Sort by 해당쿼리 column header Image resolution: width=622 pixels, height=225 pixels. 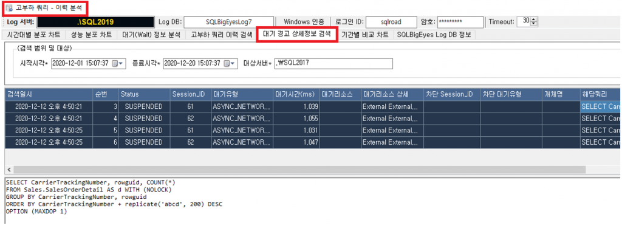600,94
